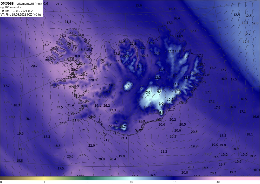The width and height of the screenshot is (260, 184).
Task: Click the 13.3 value in the north
Action: (x=142, y=48)
